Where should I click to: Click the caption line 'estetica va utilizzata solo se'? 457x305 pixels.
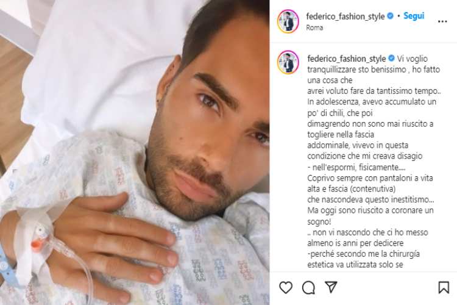[355, 265]
